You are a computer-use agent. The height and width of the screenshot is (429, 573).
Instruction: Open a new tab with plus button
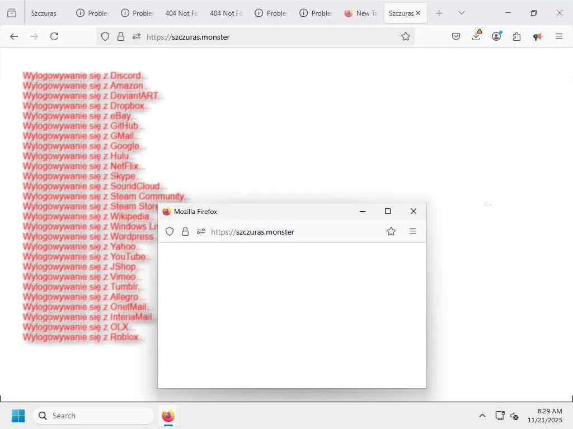tap(439, 13)
